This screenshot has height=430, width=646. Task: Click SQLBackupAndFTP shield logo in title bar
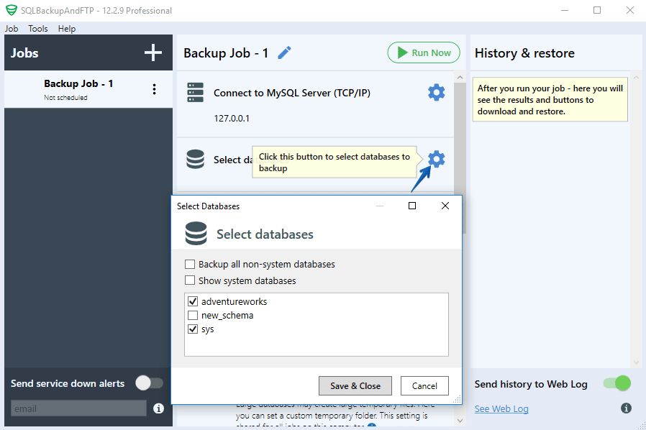(12, 10)
